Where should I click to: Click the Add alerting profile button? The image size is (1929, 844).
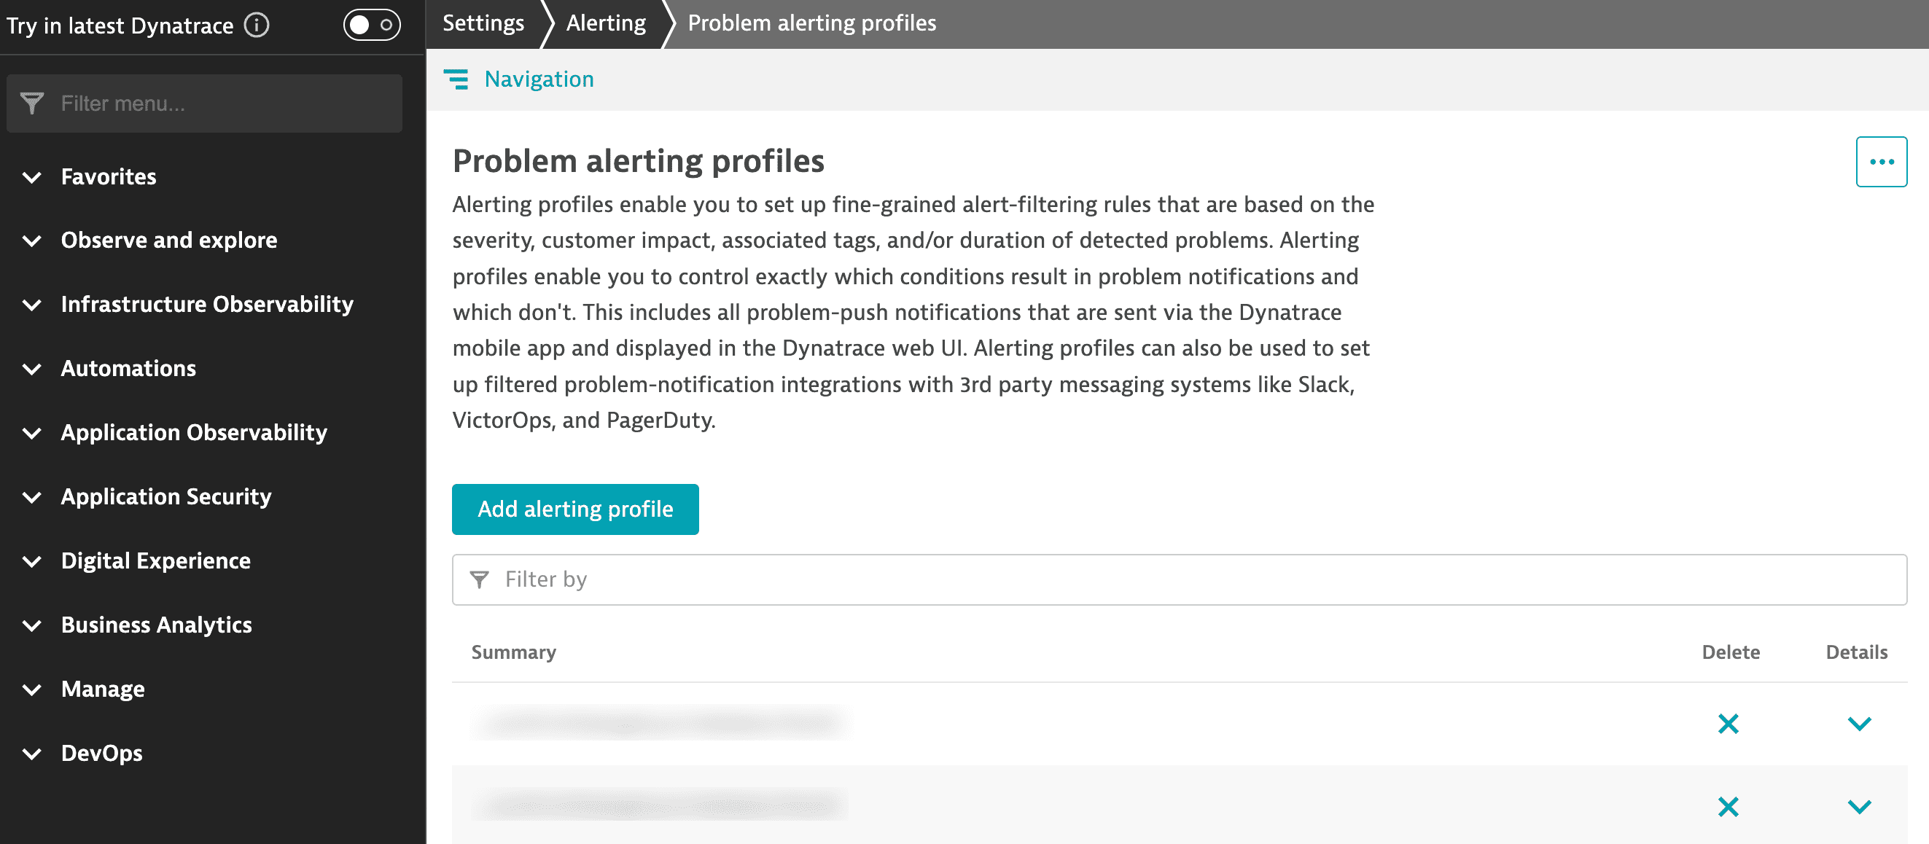[576, 508]
